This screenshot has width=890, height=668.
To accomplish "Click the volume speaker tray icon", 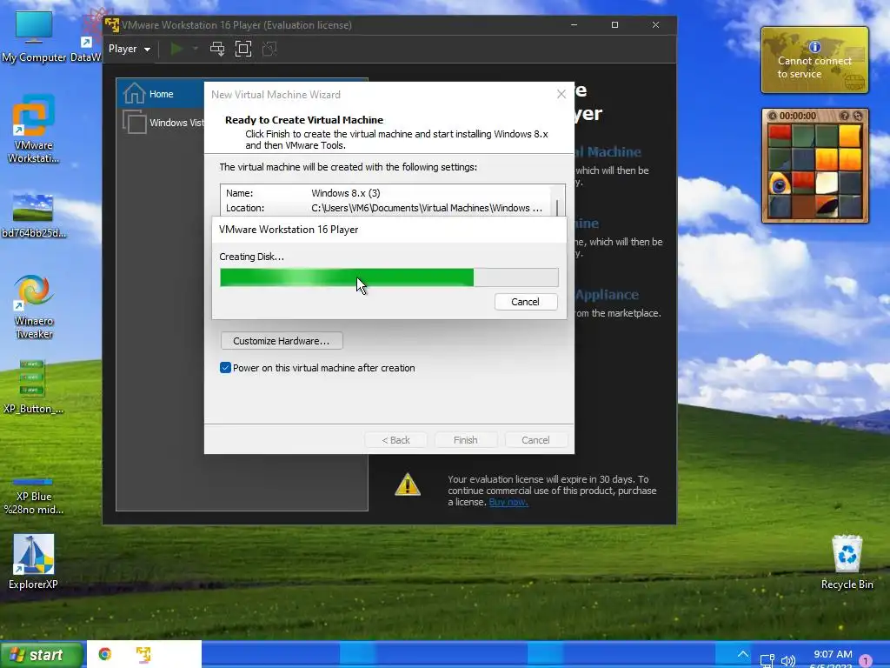I will (788, 661).
